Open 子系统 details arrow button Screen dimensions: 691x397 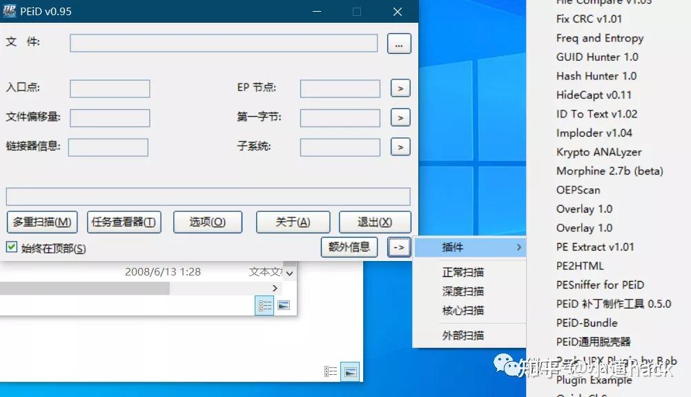point(400,147)
